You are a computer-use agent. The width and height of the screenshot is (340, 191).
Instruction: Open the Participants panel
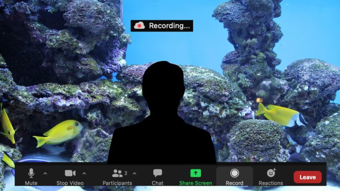pyautogui.click(x=117, y=176)
